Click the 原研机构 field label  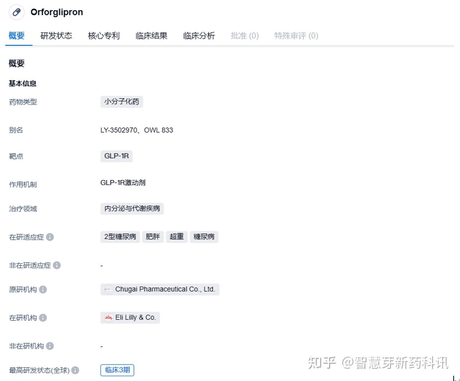click(x=23, y=289)
